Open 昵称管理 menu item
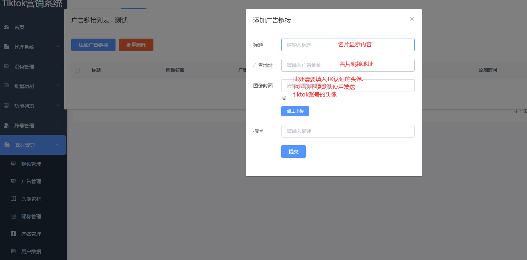This screenshot has width=527, height=260. [31, 216]
